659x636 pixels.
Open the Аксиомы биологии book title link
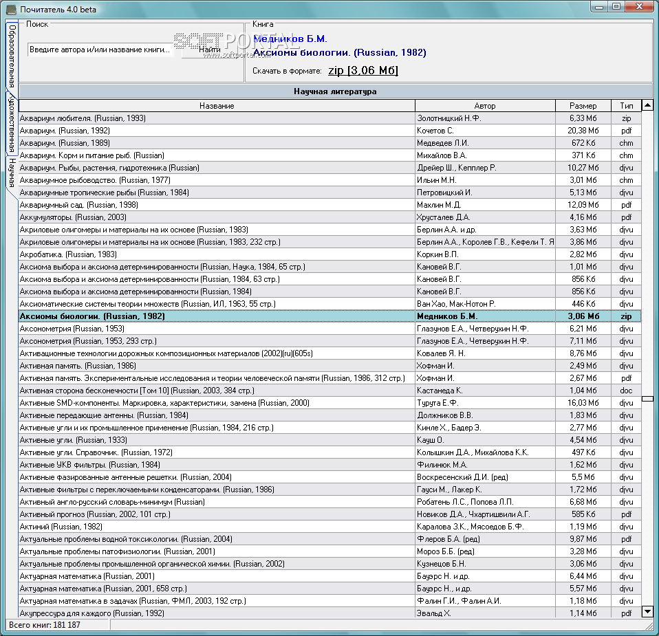point(340,52)
